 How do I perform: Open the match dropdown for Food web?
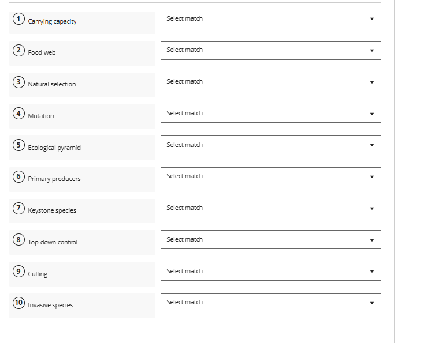coord(270,50)
